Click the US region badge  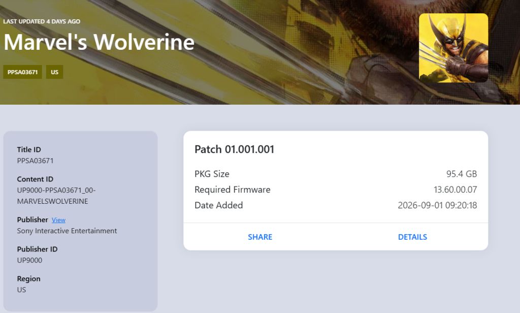[x=54, y=72]
